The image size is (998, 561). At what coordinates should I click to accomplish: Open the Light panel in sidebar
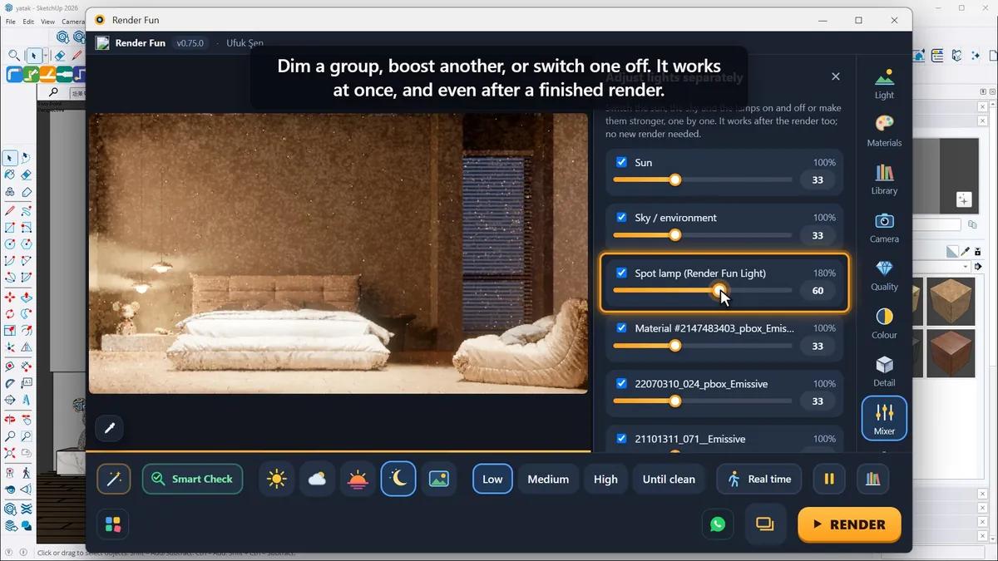pos(884,83)
